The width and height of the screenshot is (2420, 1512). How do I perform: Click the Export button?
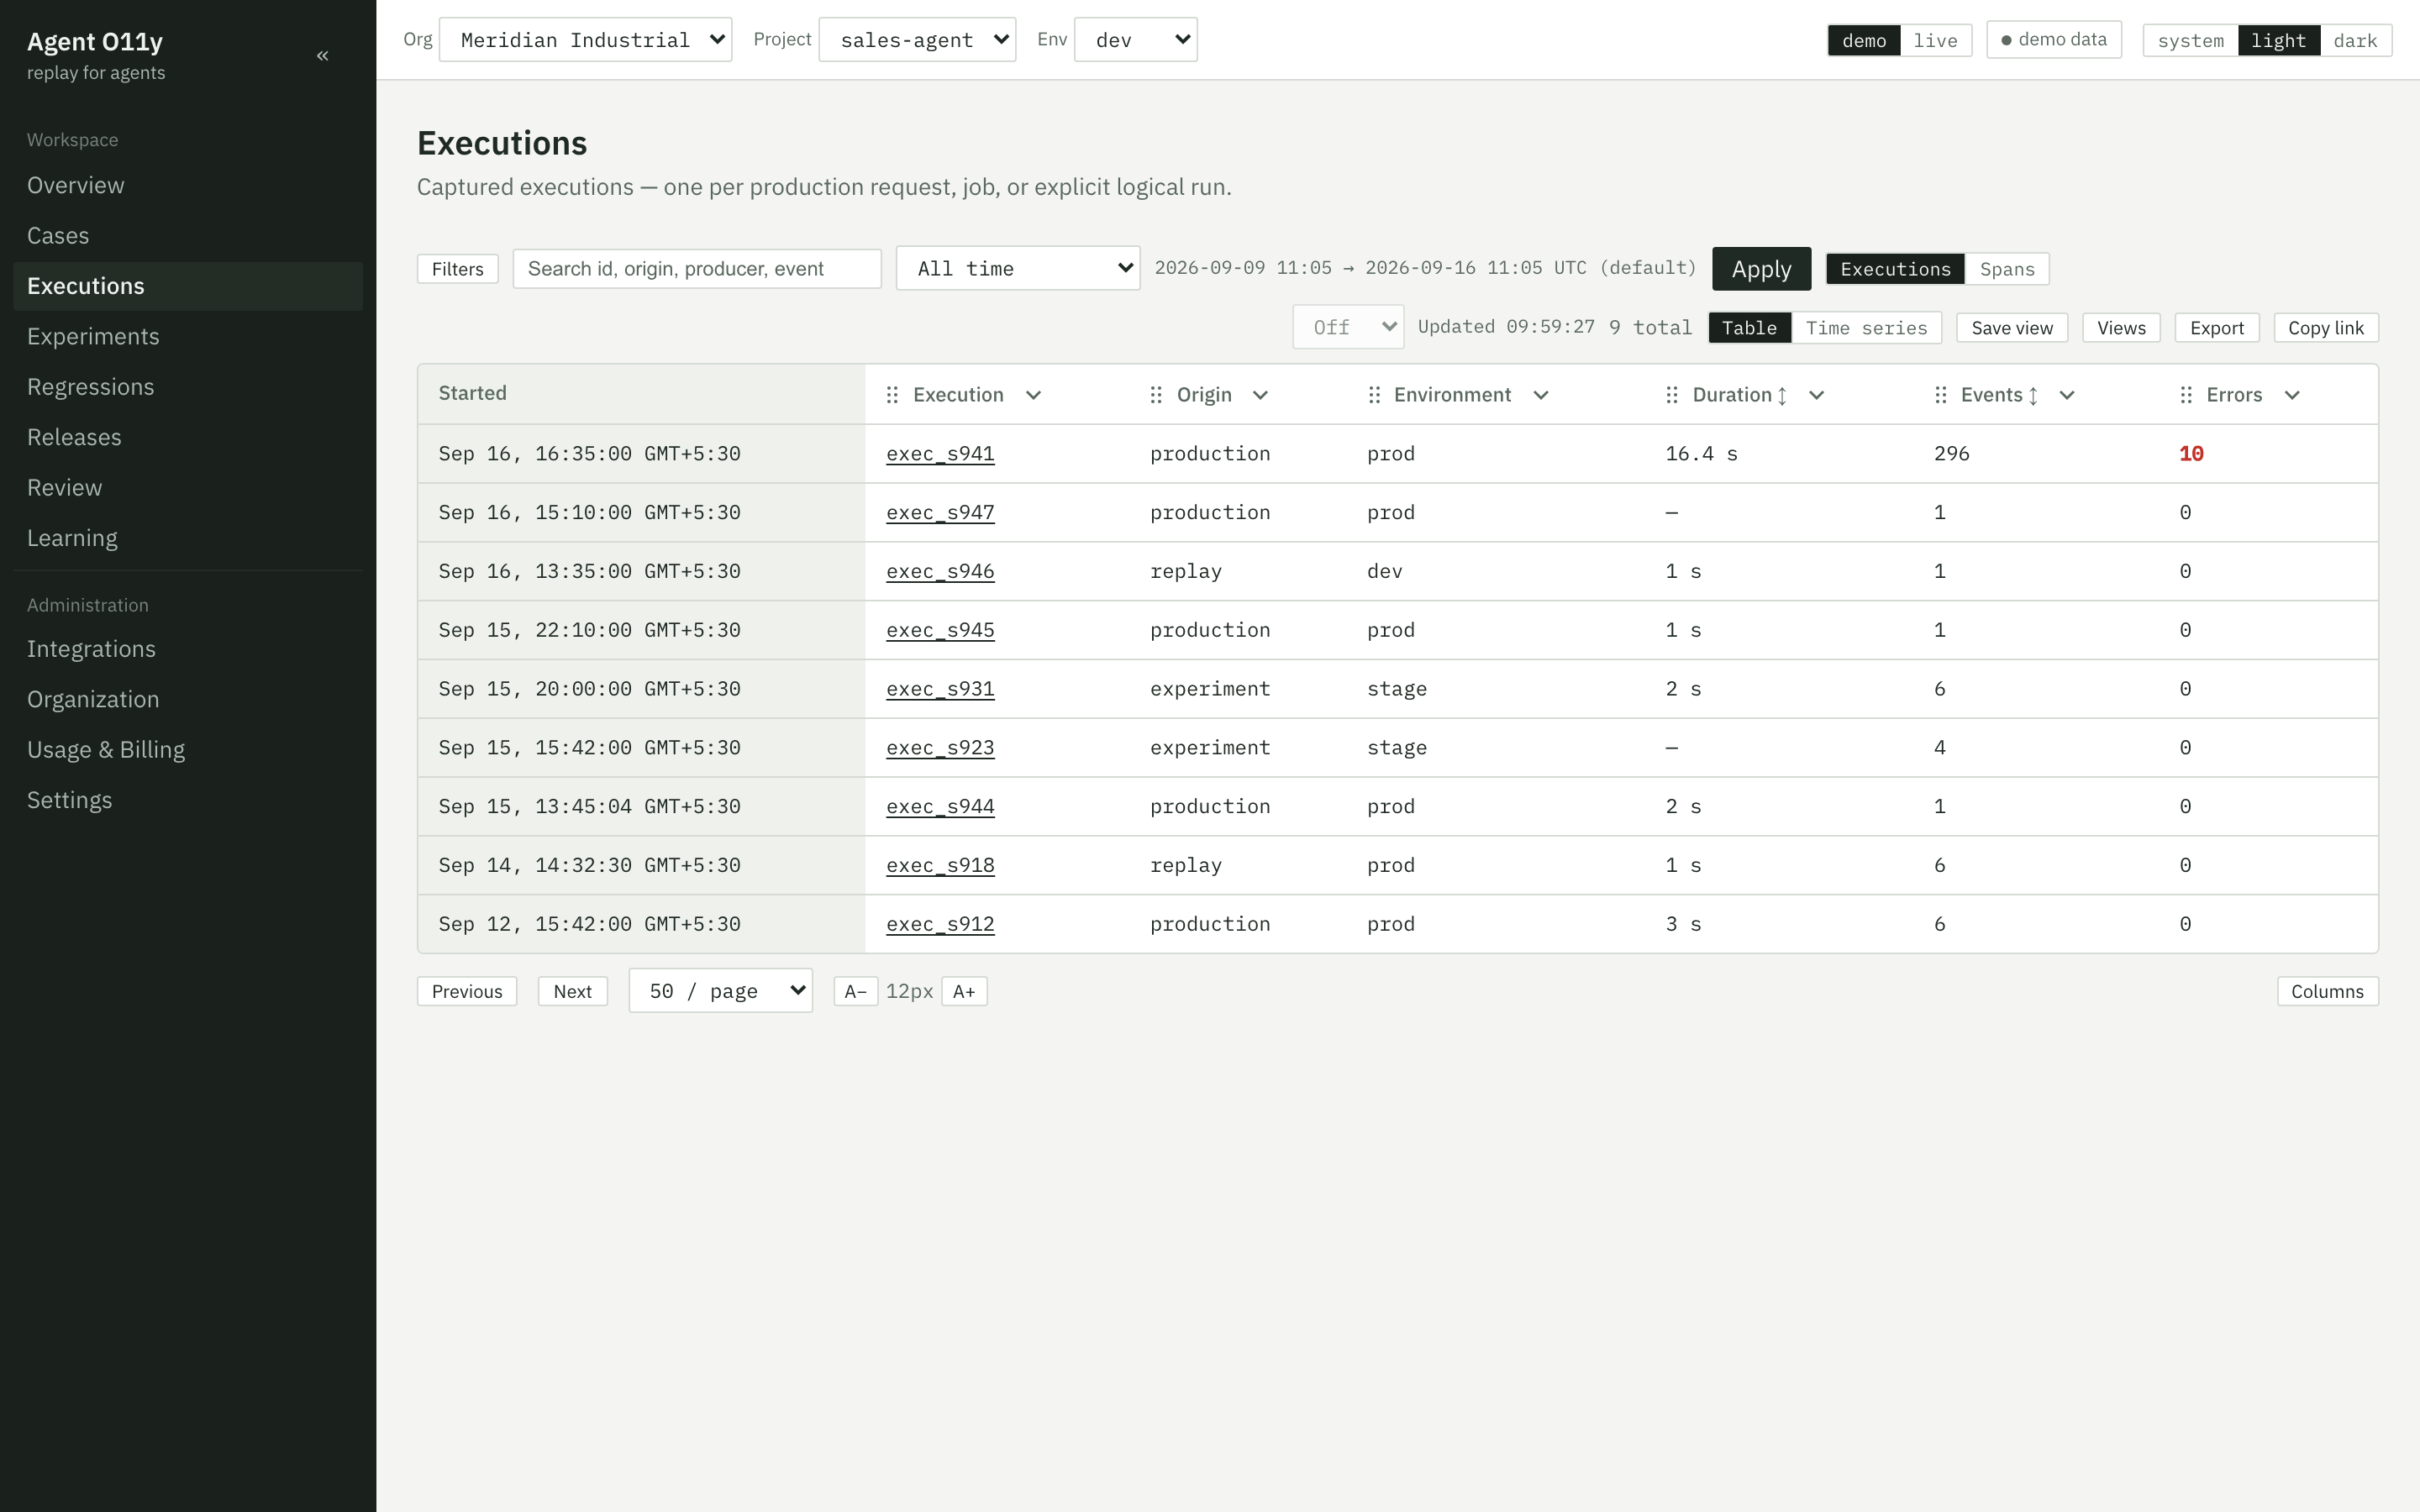[x=2217, y=328]
